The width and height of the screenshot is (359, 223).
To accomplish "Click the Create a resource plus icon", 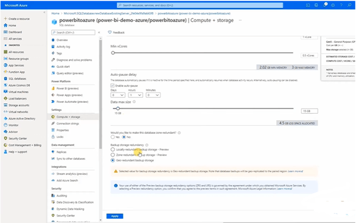I will (6, 19).
